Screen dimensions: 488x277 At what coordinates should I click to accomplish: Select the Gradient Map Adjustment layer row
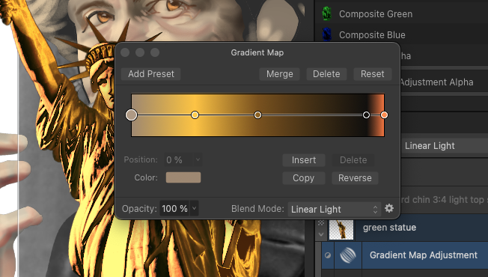[x=404, y=255]
